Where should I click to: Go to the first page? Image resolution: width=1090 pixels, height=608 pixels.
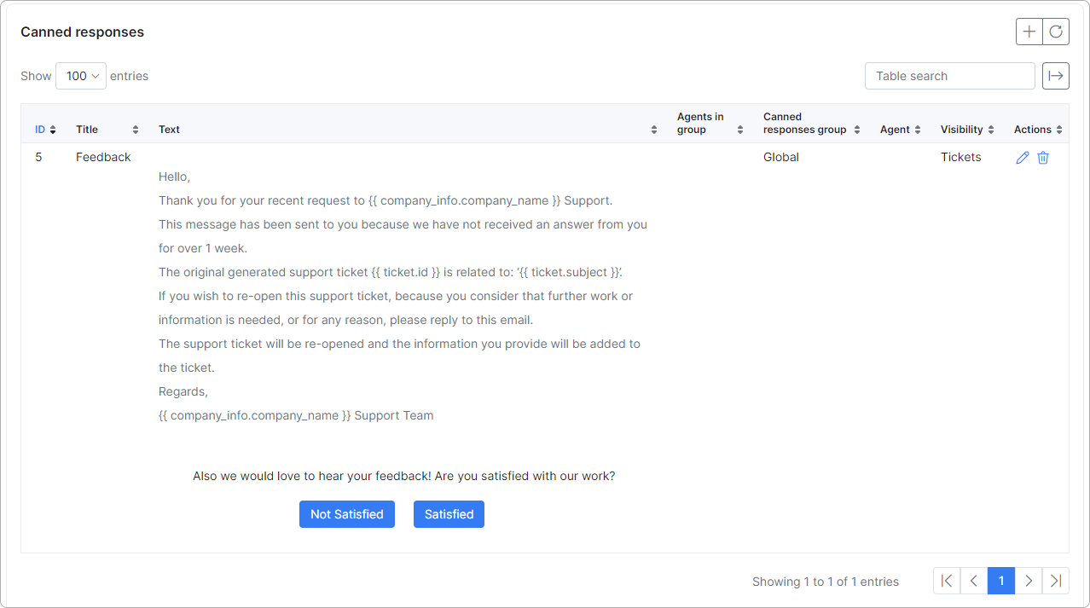coord(947,581)
